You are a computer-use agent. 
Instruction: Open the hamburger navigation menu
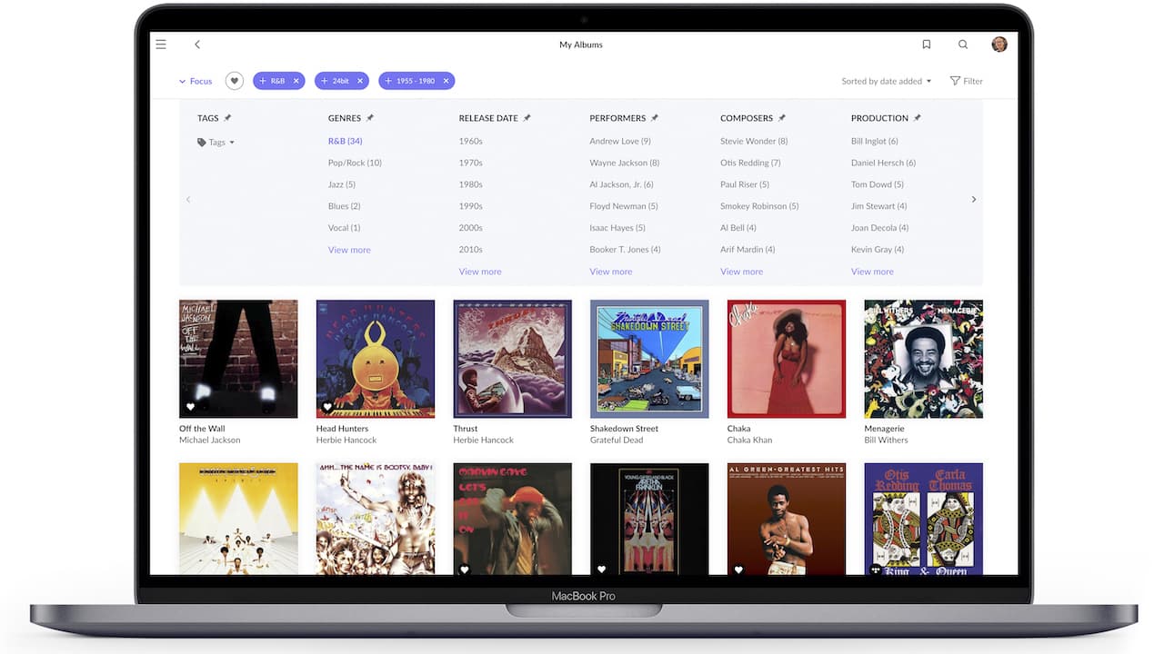point(161,45)
